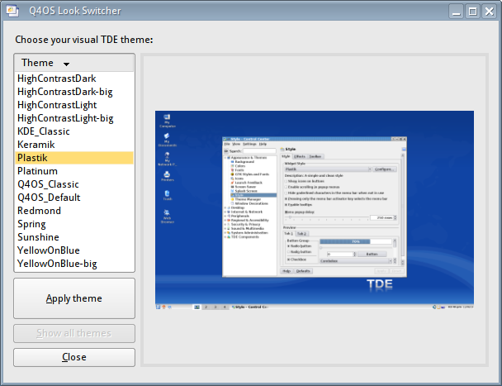Choose the Keramik theme

[74, 145]
